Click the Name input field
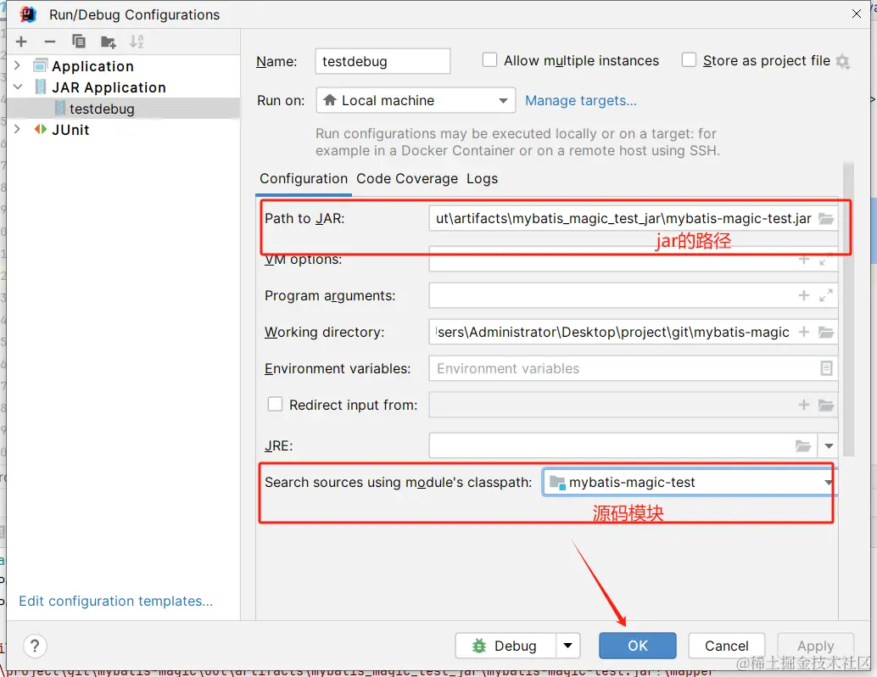The image size is (877, 677). pos(383,61)
